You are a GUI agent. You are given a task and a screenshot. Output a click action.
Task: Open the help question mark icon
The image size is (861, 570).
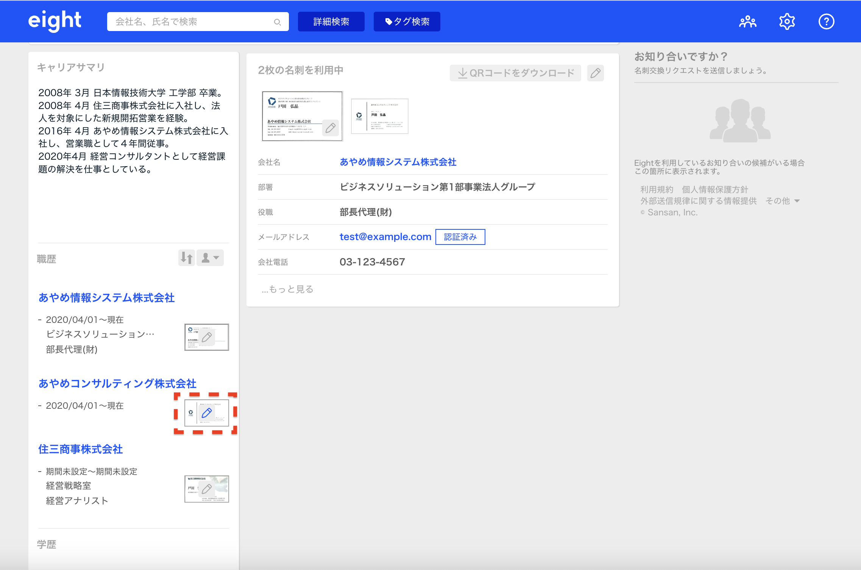826,22
